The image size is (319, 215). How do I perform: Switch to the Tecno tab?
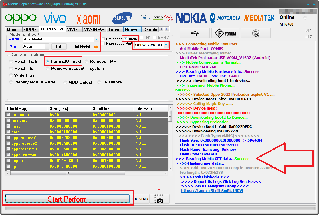[x=114, y=30]
